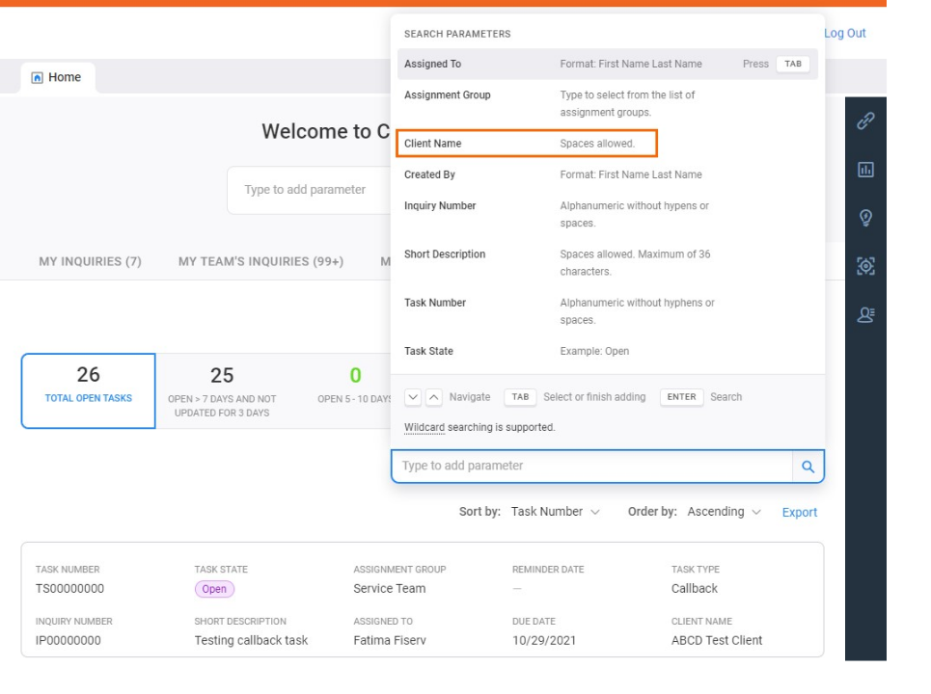Viewport: 931px width, 694px height.
Task: Click the background Type to add parameter field
Action: (309, 190)
